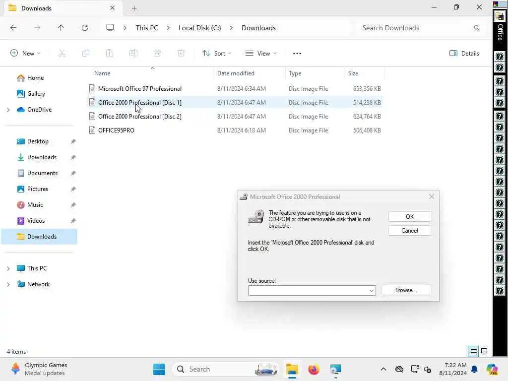Switch to details list view icon
Viewport: 508px width, 381px height.
(473, 351)
